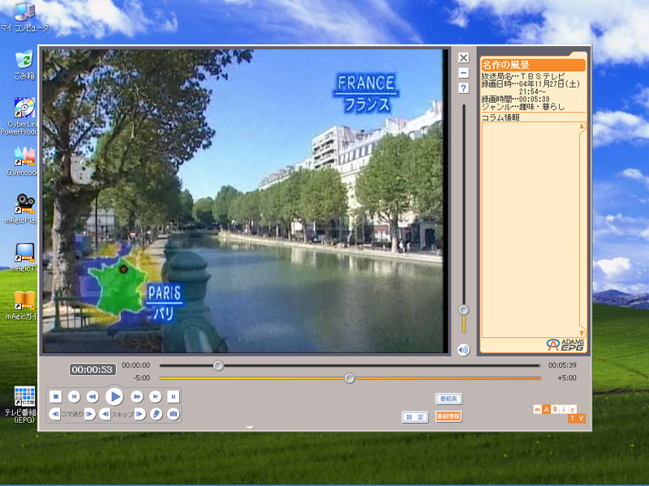The width and height of the screenshot is (649, 486).
Task: Step one frame forward with コマ送り right arrow
Action: point(90,414)
